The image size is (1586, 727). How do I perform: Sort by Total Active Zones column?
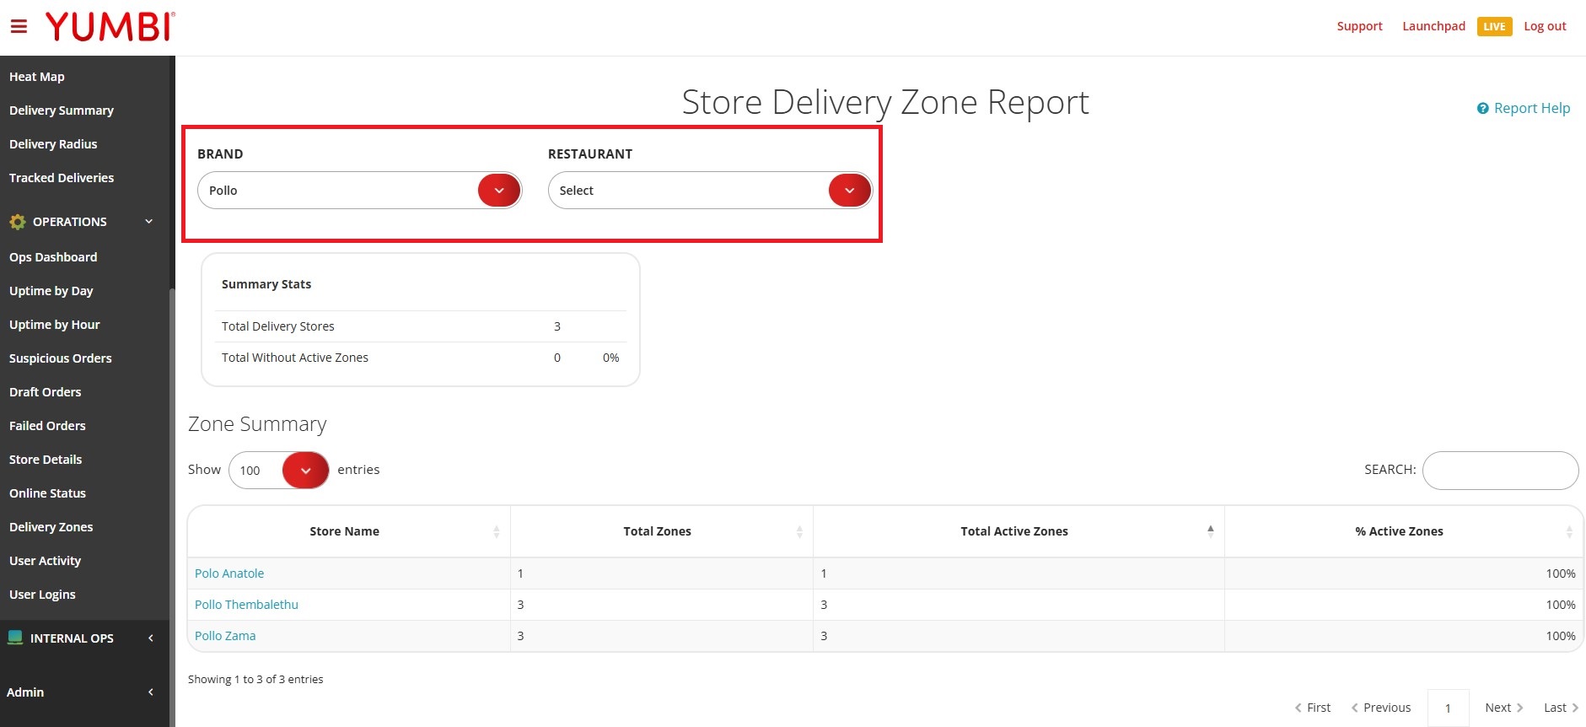tap(1019, 531)
